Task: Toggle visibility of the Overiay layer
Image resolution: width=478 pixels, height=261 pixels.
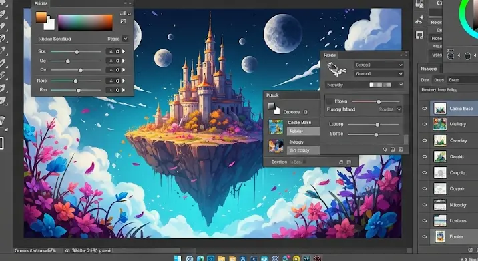Action: pyautogui.click(x=425, y=141)
